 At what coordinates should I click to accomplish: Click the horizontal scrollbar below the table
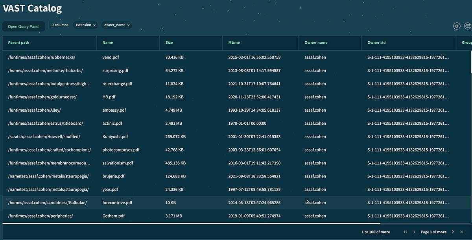pyautogui.click(x=189, y=223)
